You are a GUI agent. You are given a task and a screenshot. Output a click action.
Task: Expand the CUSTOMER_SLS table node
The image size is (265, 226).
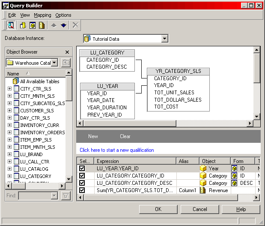pyautogui.click(x=9, y=111)
